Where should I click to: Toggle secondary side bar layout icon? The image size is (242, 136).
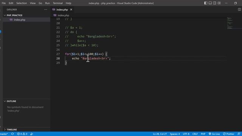coord(214,3)
